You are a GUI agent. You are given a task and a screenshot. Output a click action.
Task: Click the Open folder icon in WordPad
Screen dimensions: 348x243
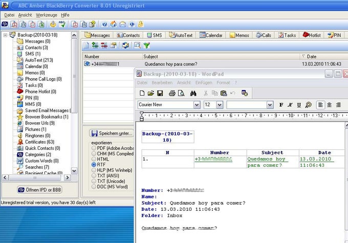[151, 93]
